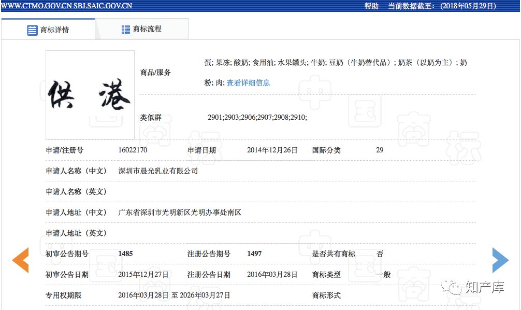Click the document icon on 商标详情 tab

[x=32, y=30]
